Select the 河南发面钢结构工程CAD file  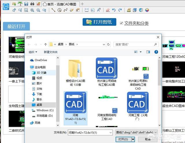pos(107,108)
